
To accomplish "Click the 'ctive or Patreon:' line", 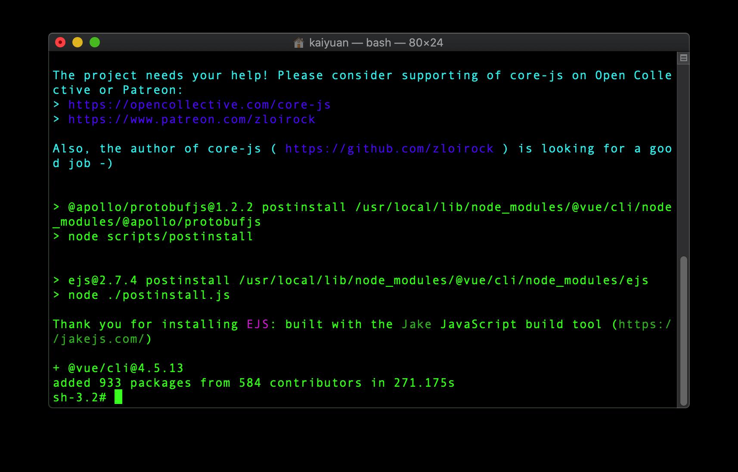I will (x=118, y=90).
